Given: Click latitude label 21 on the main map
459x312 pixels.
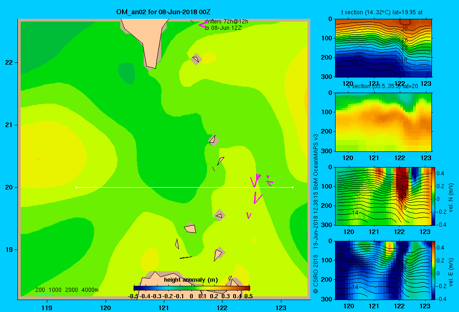Looking at the screenshot, I should [9, 125].
